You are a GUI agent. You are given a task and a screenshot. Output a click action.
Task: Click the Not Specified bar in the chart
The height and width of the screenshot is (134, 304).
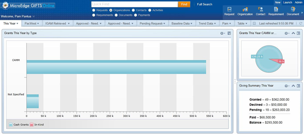(33, 101)
